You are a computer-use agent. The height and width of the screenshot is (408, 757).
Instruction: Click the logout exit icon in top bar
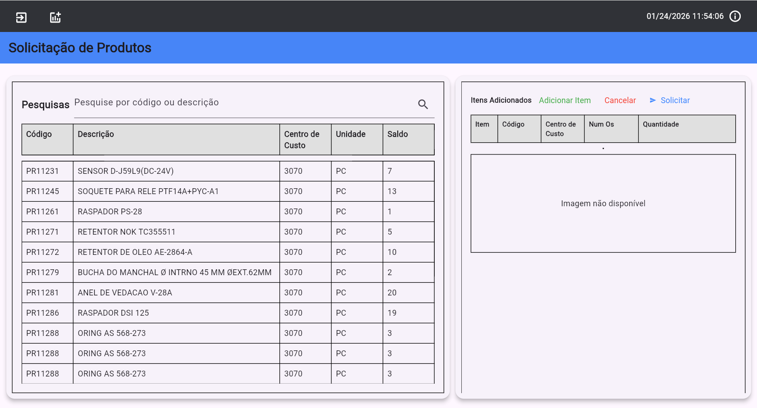(21, 17)
